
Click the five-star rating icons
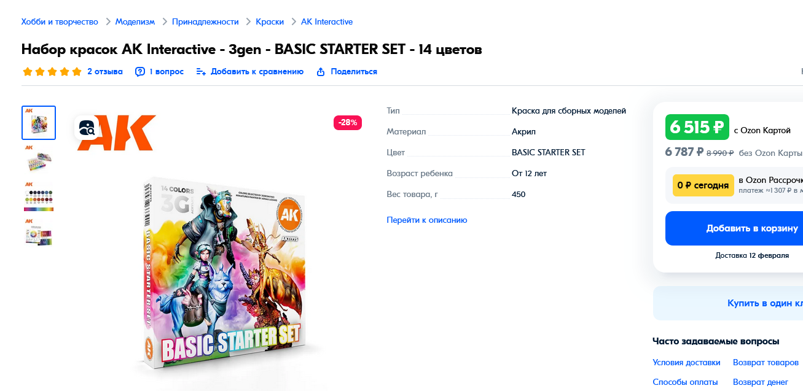tap(52, 72)
